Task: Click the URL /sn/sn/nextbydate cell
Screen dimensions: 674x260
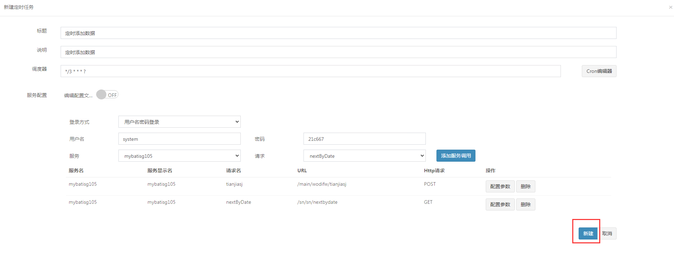Action: pos(317,202)
